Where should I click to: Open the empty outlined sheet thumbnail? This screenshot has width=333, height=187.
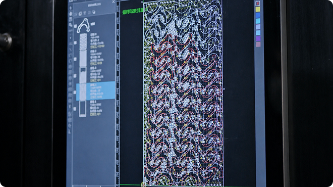(83, 109)
